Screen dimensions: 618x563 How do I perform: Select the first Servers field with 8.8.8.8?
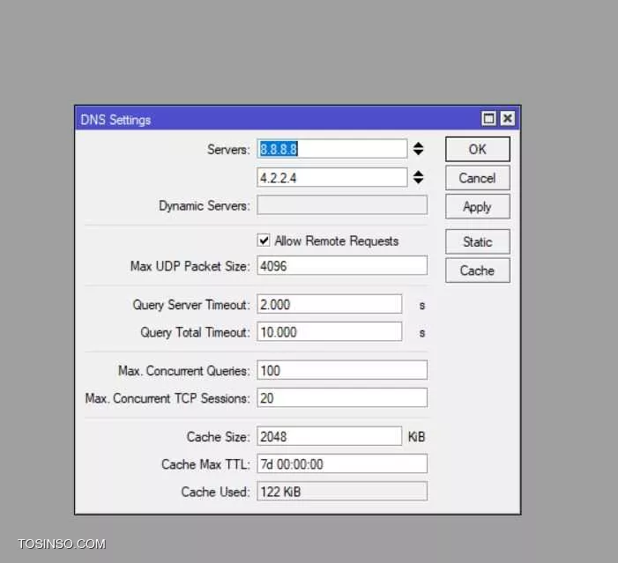point(331,149)
